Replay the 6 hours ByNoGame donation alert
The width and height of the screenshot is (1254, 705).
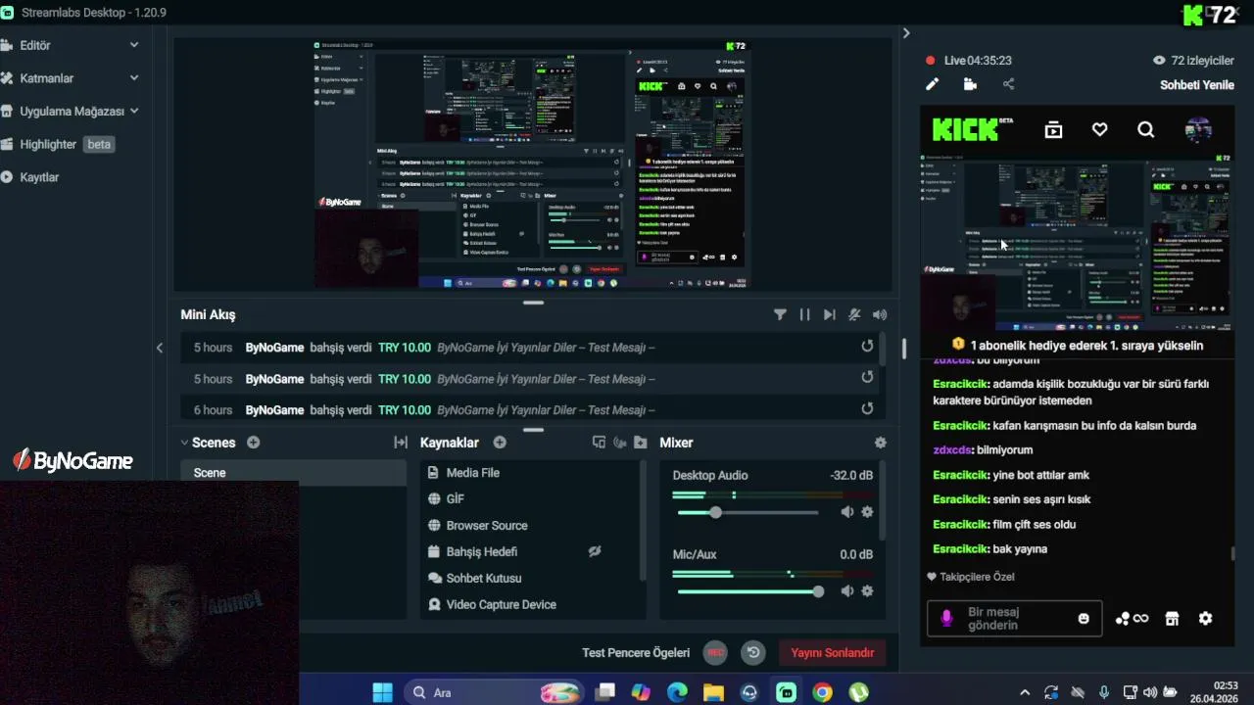click(x=867, y=409)
